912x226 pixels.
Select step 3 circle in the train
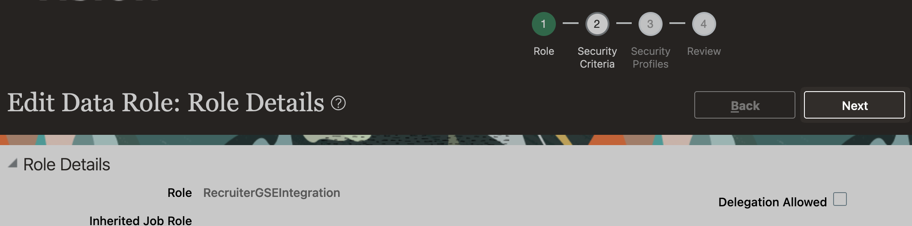tap(650, 24)
